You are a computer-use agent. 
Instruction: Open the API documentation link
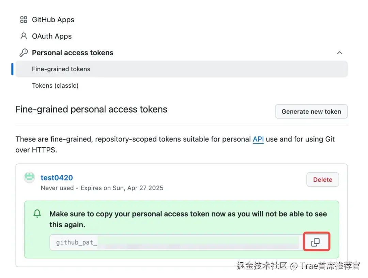(x=258, y=139)
